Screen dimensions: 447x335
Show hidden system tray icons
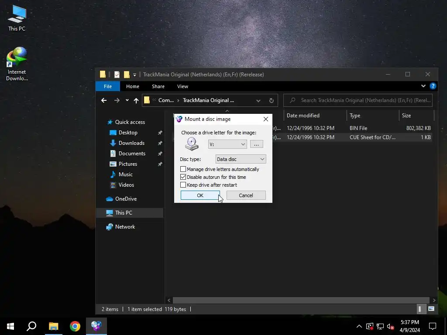(x=359, y=326)
